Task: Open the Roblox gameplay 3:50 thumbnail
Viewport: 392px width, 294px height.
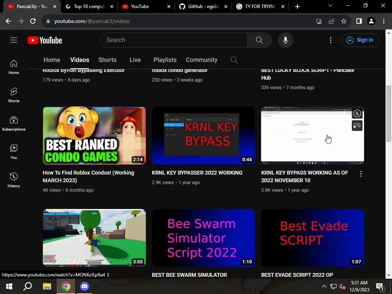Action: [94, 238]
